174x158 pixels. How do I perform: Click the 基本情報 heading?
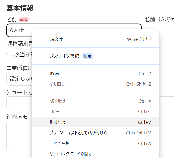tap(20, 8)
